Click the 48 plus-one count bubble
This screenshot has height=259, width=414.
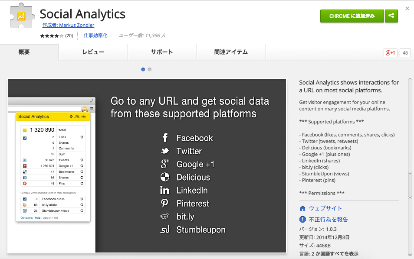[x=405, y=53]
